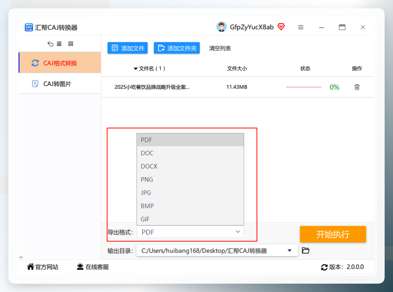Click the 0% progress value
Image resolution: width=393 pixels, height=292 pixels.
(x=334, y=87)
